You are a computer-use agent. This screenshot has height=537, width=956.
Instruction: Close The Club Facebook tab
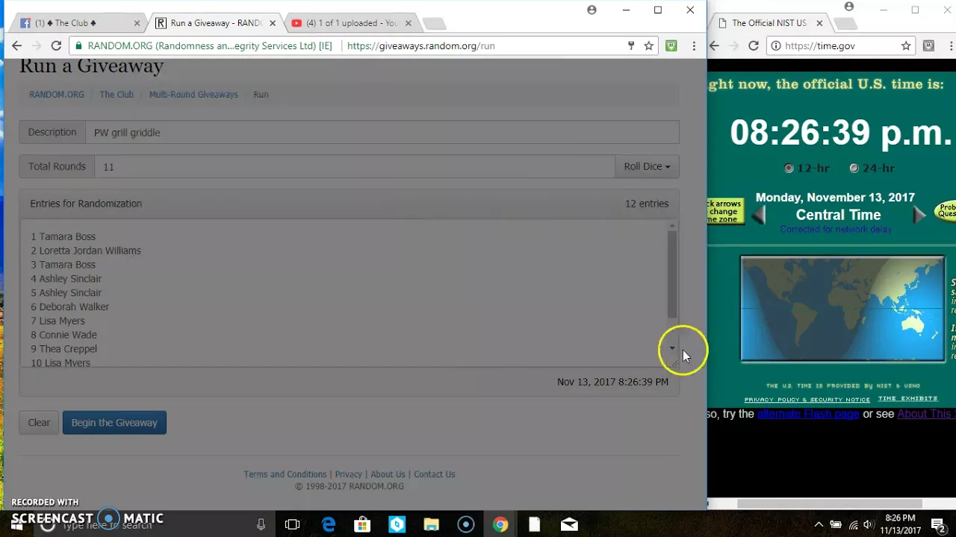click(137, 23)
